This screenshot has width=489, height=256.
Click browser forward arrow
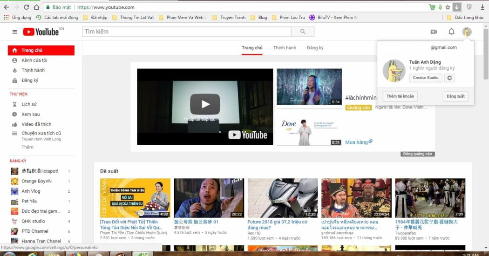click(x=16, y=7)
